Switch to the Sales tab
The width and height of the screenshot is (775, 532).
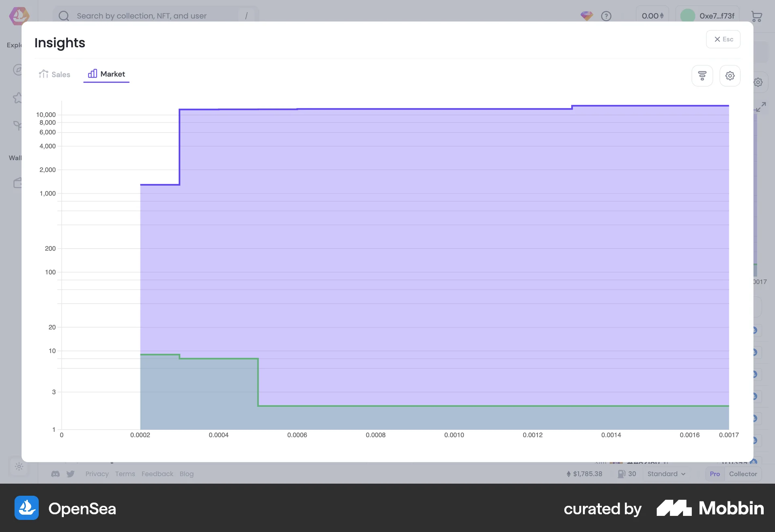pos(54,74)
